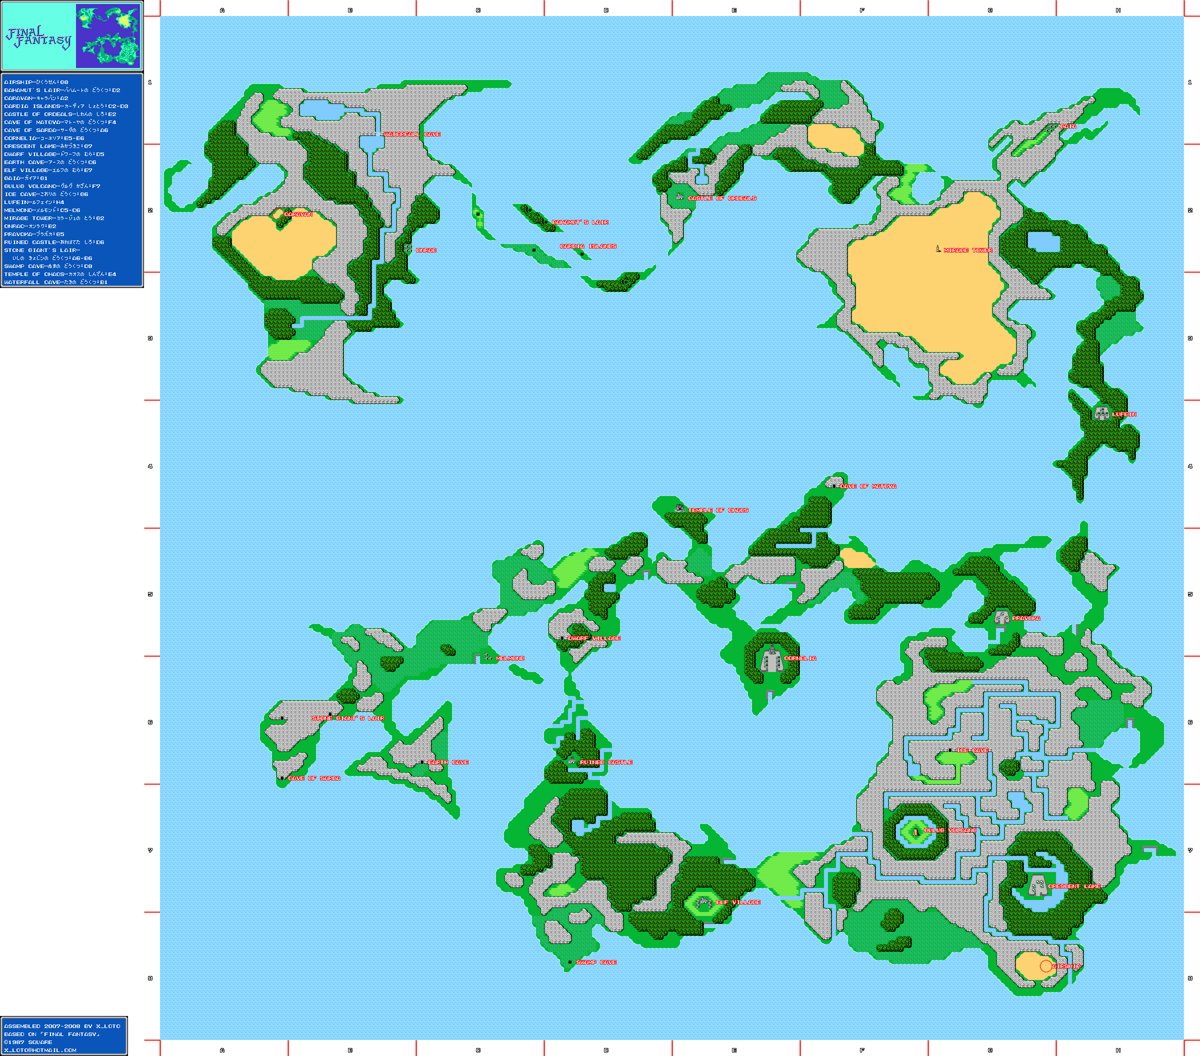Click the legend row 'ONRAC…B2'
1200x1056 pixels.
pos(30,226)
